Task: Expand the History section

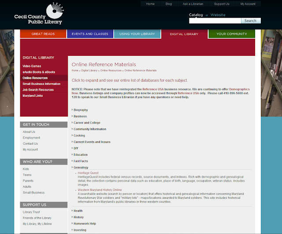Action: 78,217
